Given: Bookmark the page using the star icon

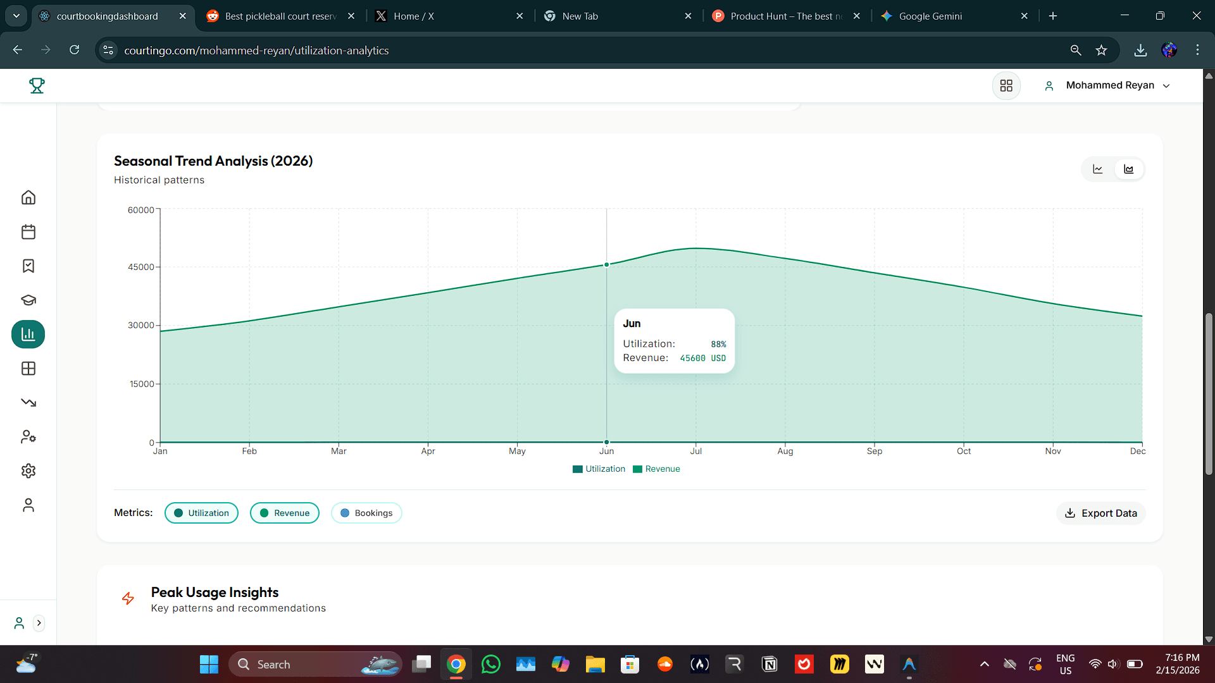Looking at the screenshot, I should (x=1102, y=50).
